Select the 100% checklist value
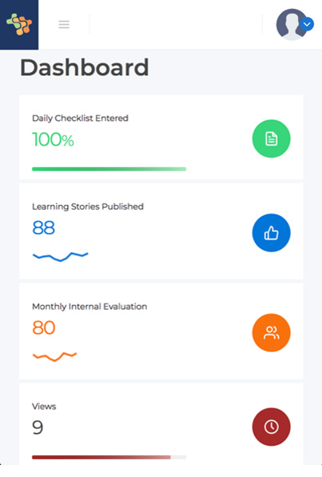322x477 pixels. (x=53, y=139)
